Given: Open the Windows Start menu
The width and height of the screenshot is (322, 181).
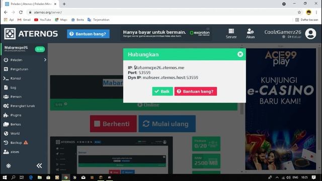Looking at the screenshot, I should pos(5,177).
